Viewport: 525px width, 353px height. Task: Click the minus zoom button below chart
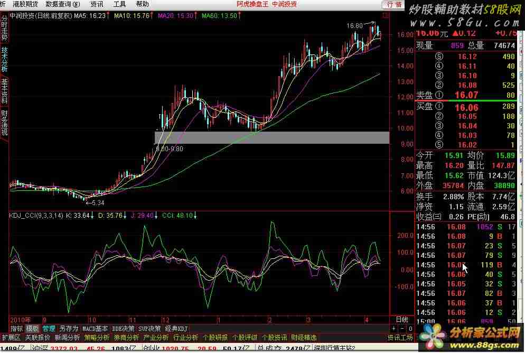[x=402, y=329]
